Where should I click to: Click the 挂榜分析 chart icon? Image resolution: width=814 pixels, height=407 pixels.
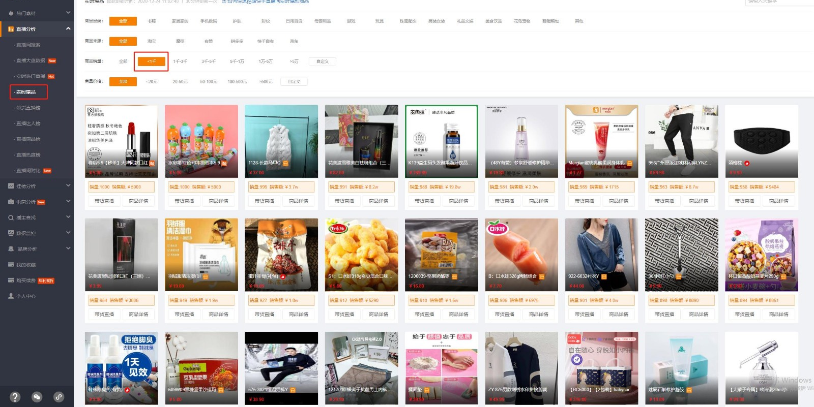[11, 186]
